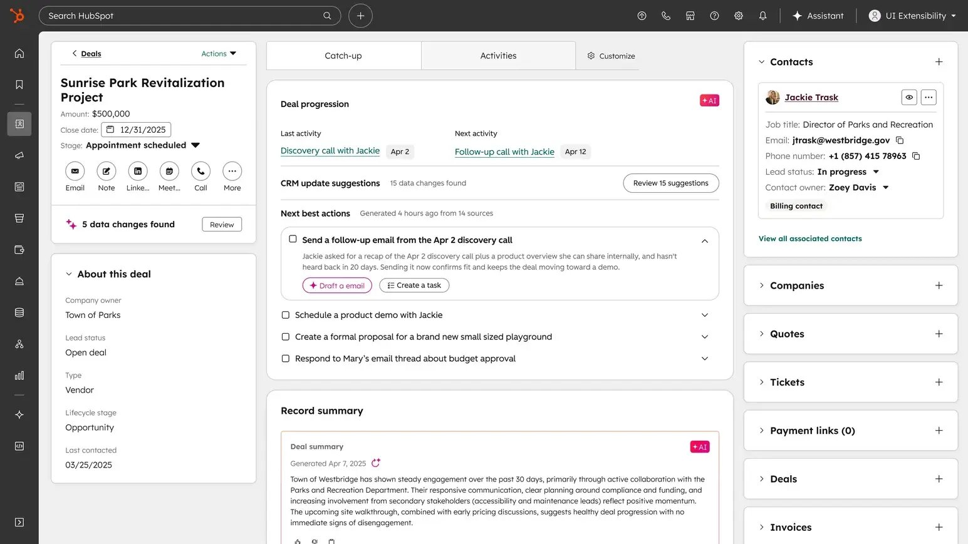968x544 pixels.
Task: Open the Notifications bell icon
Action: pos(762,16)
